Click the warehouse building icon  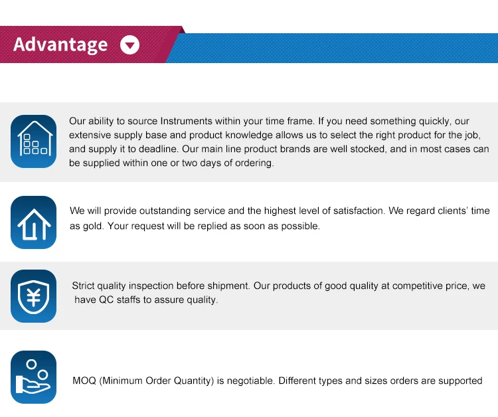33,141
